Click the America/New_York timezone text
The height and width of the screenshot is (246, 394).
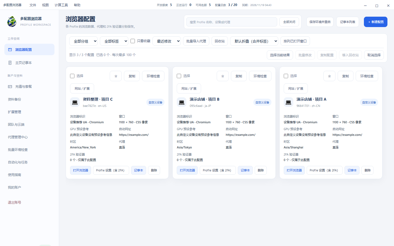pos(83,147)
